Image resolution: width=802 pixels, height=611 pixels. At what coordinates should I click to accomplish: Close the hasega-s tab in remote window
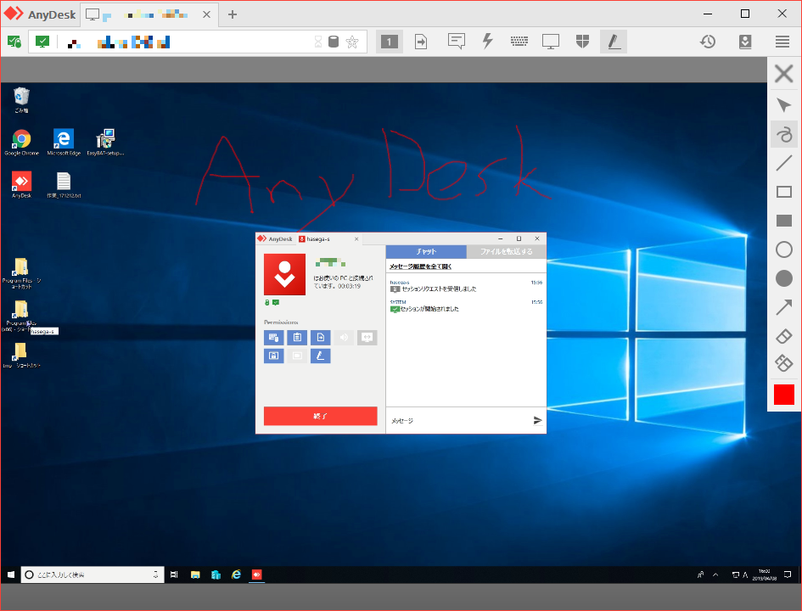356,239
